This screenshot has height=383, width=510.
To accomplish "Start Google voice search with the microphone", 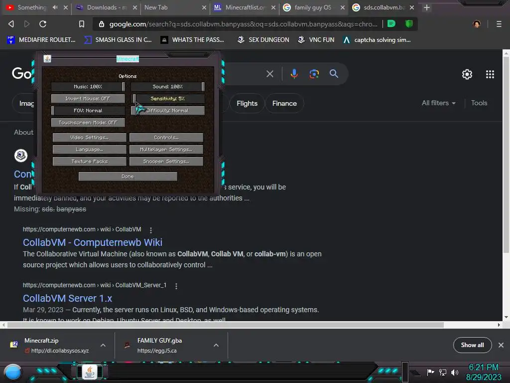I will click(294, 74).
